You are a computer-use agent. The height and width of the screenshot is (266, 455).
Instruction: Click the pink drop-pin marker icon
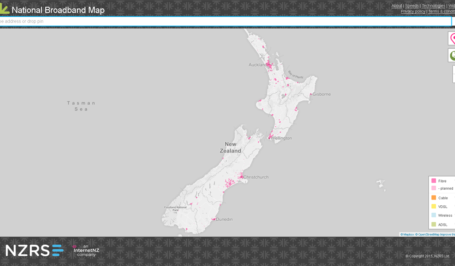click(x=454, y=39)
